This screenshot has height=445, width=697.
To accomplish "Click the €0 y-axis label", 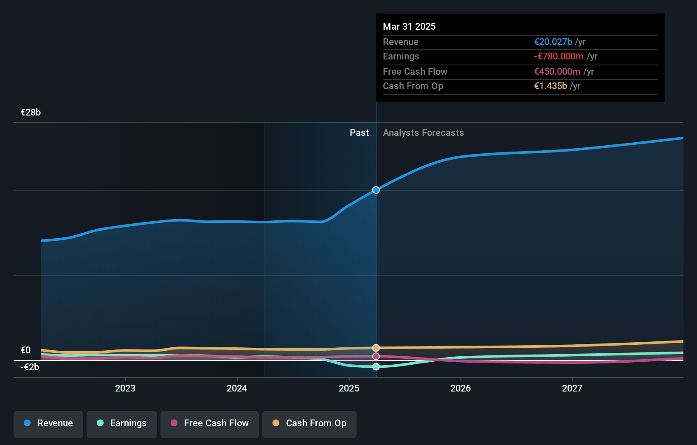I will (x=26, y=350).
